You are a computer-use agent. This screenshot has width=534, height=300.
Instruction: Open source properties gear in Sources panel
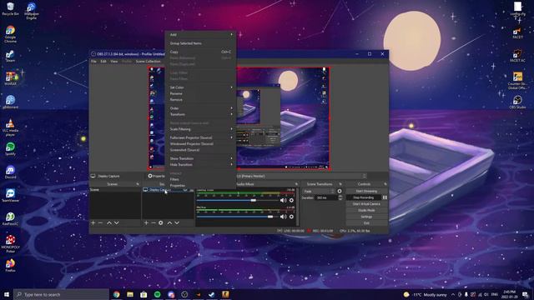pyautogui.click(x=161, y=222)
